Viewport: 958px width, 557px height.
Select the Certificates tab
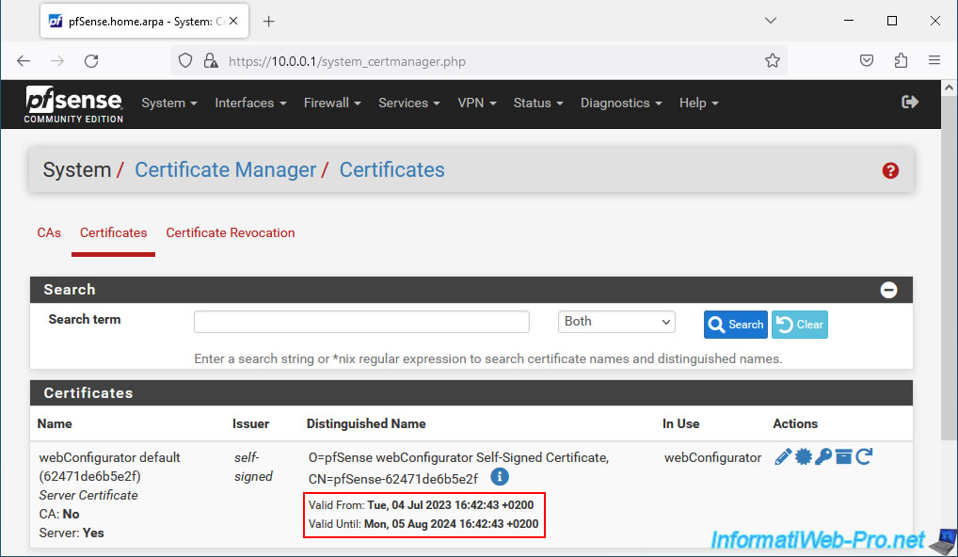tap(114, 232)
